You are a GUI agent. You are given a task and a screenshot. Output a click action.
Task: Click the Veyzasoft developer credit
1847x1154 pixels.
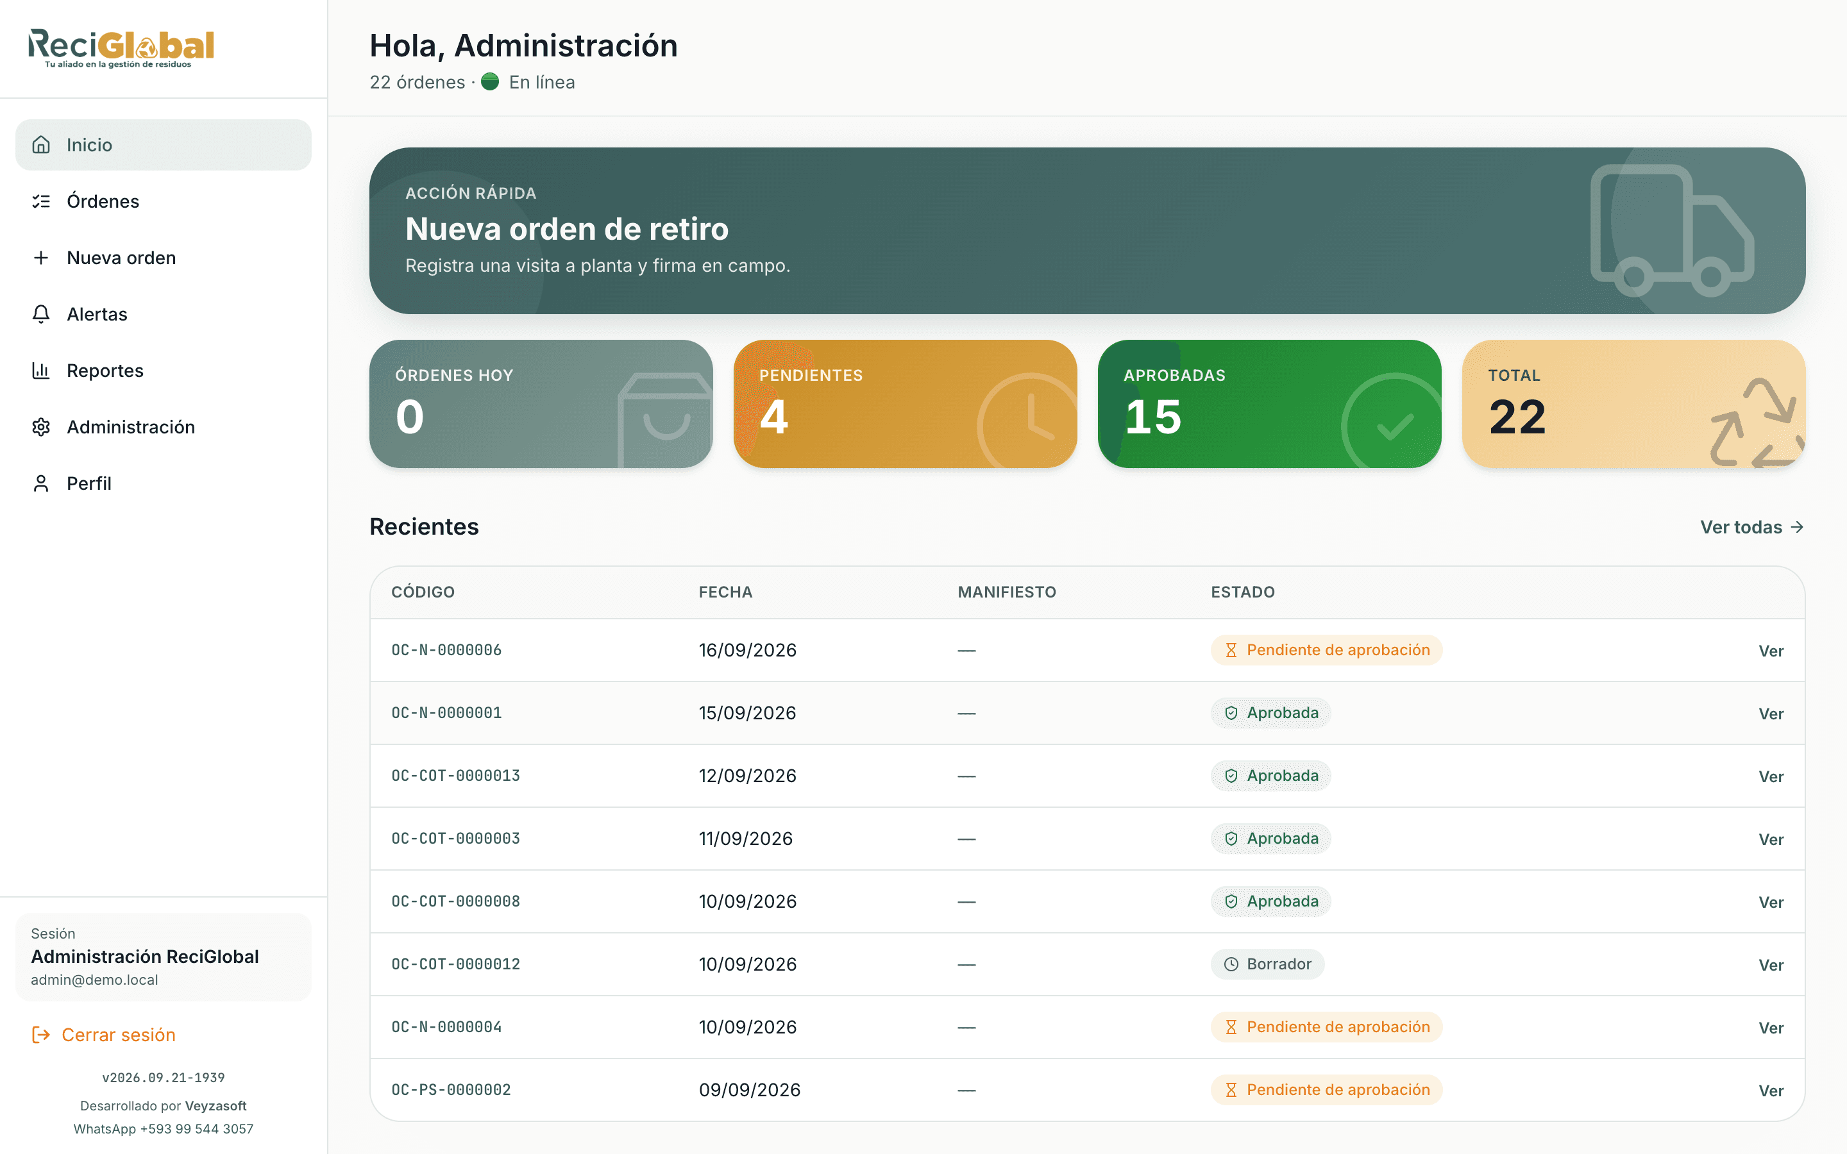(215, 1106)
